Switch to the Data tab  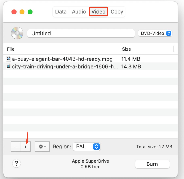pyautogui.click(x=61, y=12)
